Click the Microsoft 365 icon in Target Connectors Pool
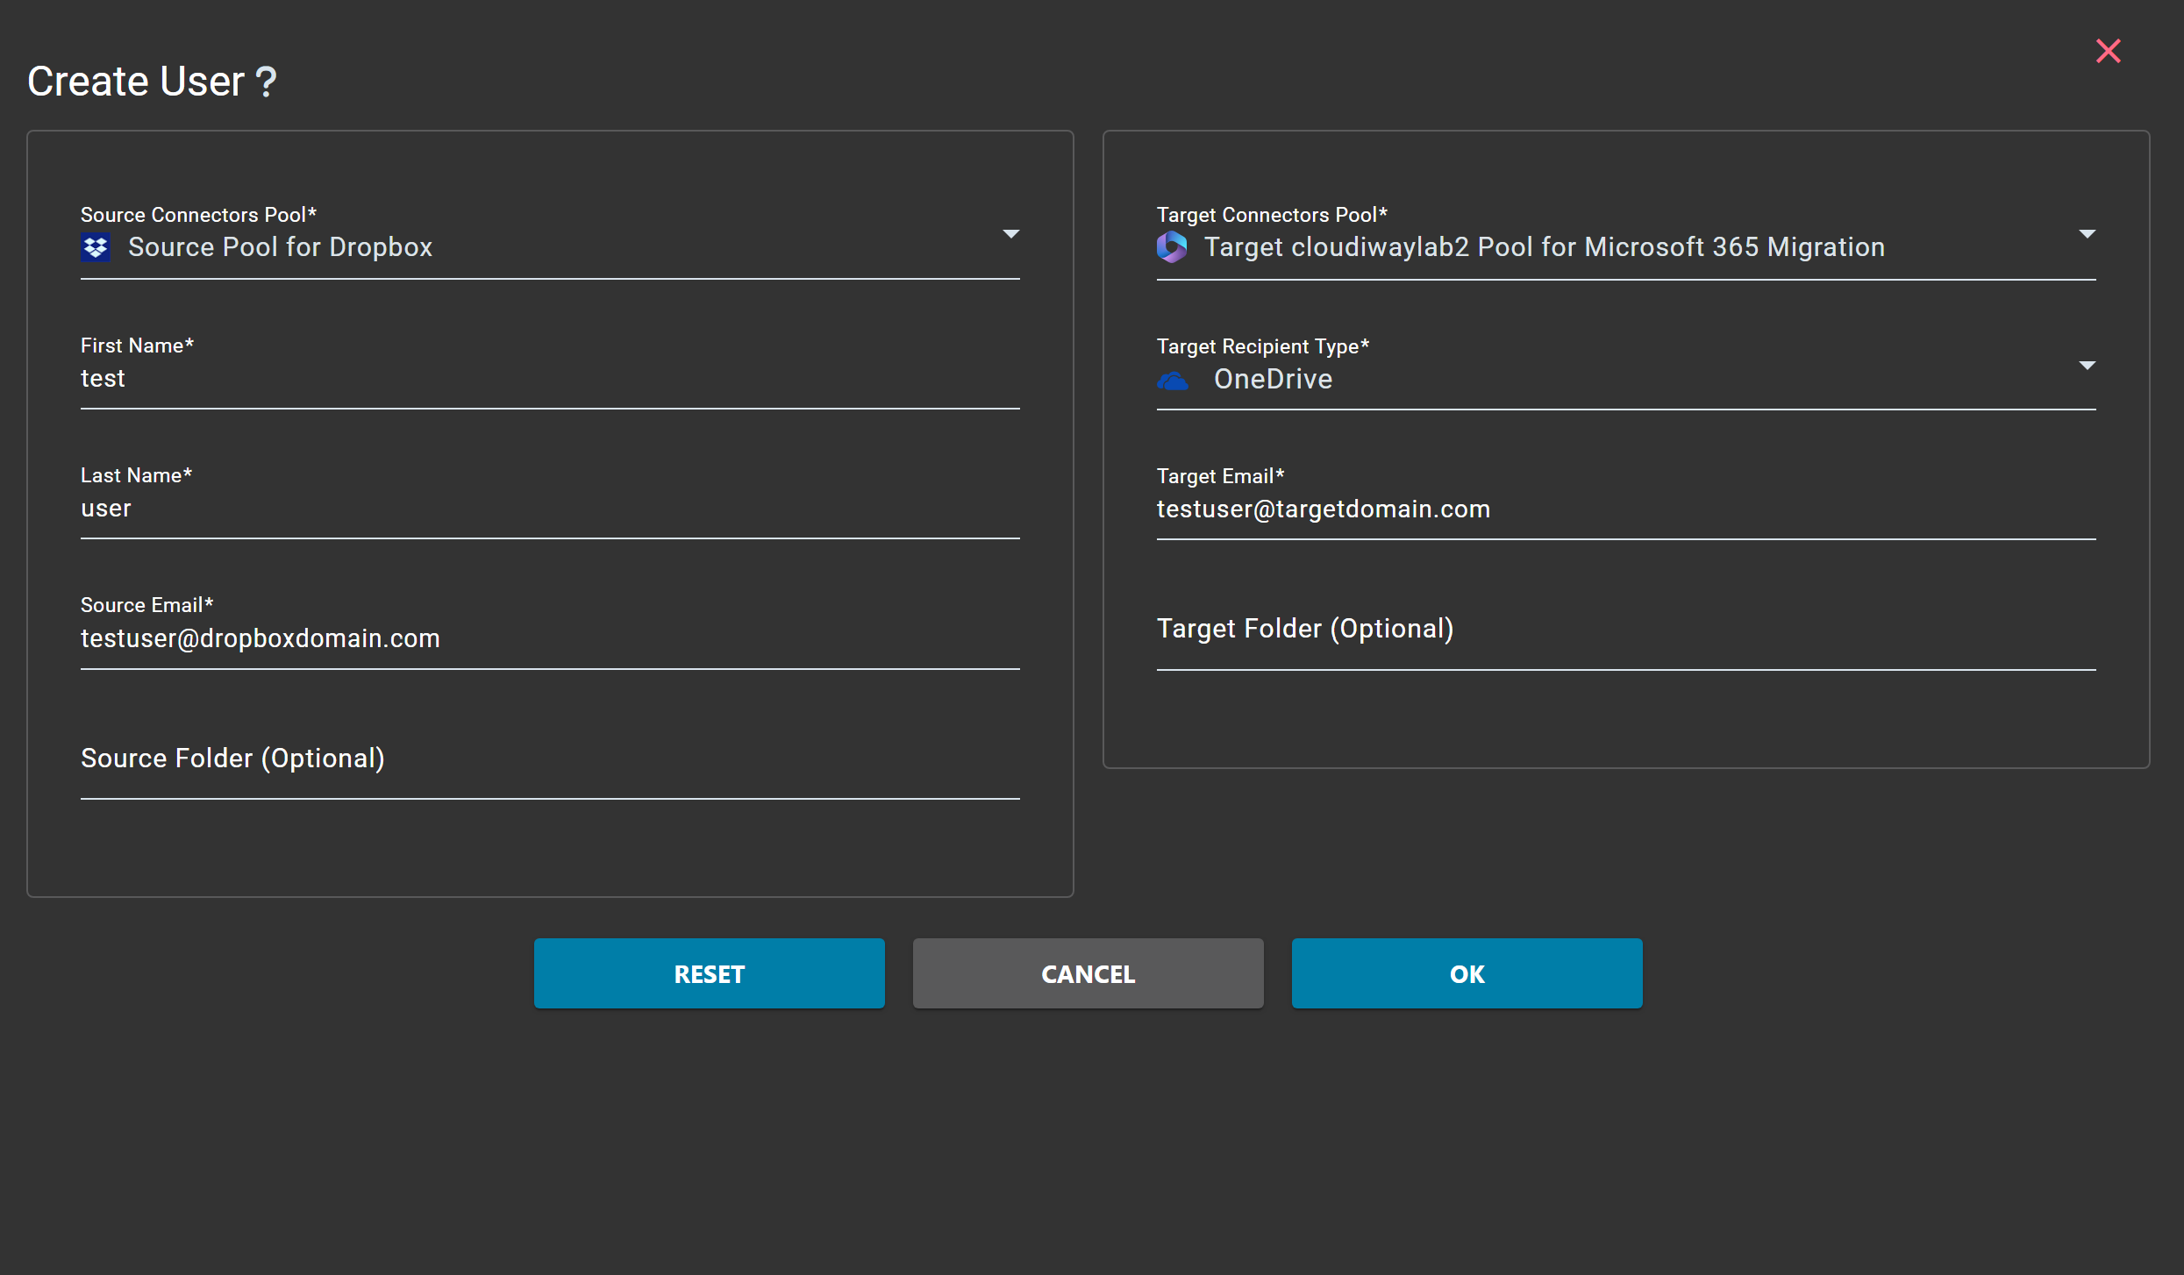 coord(1171,247)
